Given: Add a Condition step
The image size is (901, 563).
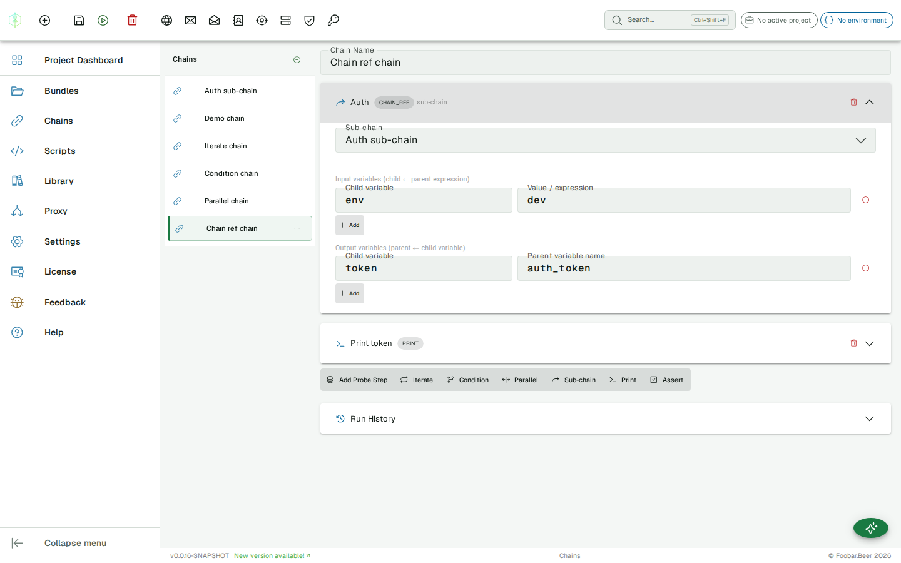Looking at the screenshot, I should click(x=468, y=380).
